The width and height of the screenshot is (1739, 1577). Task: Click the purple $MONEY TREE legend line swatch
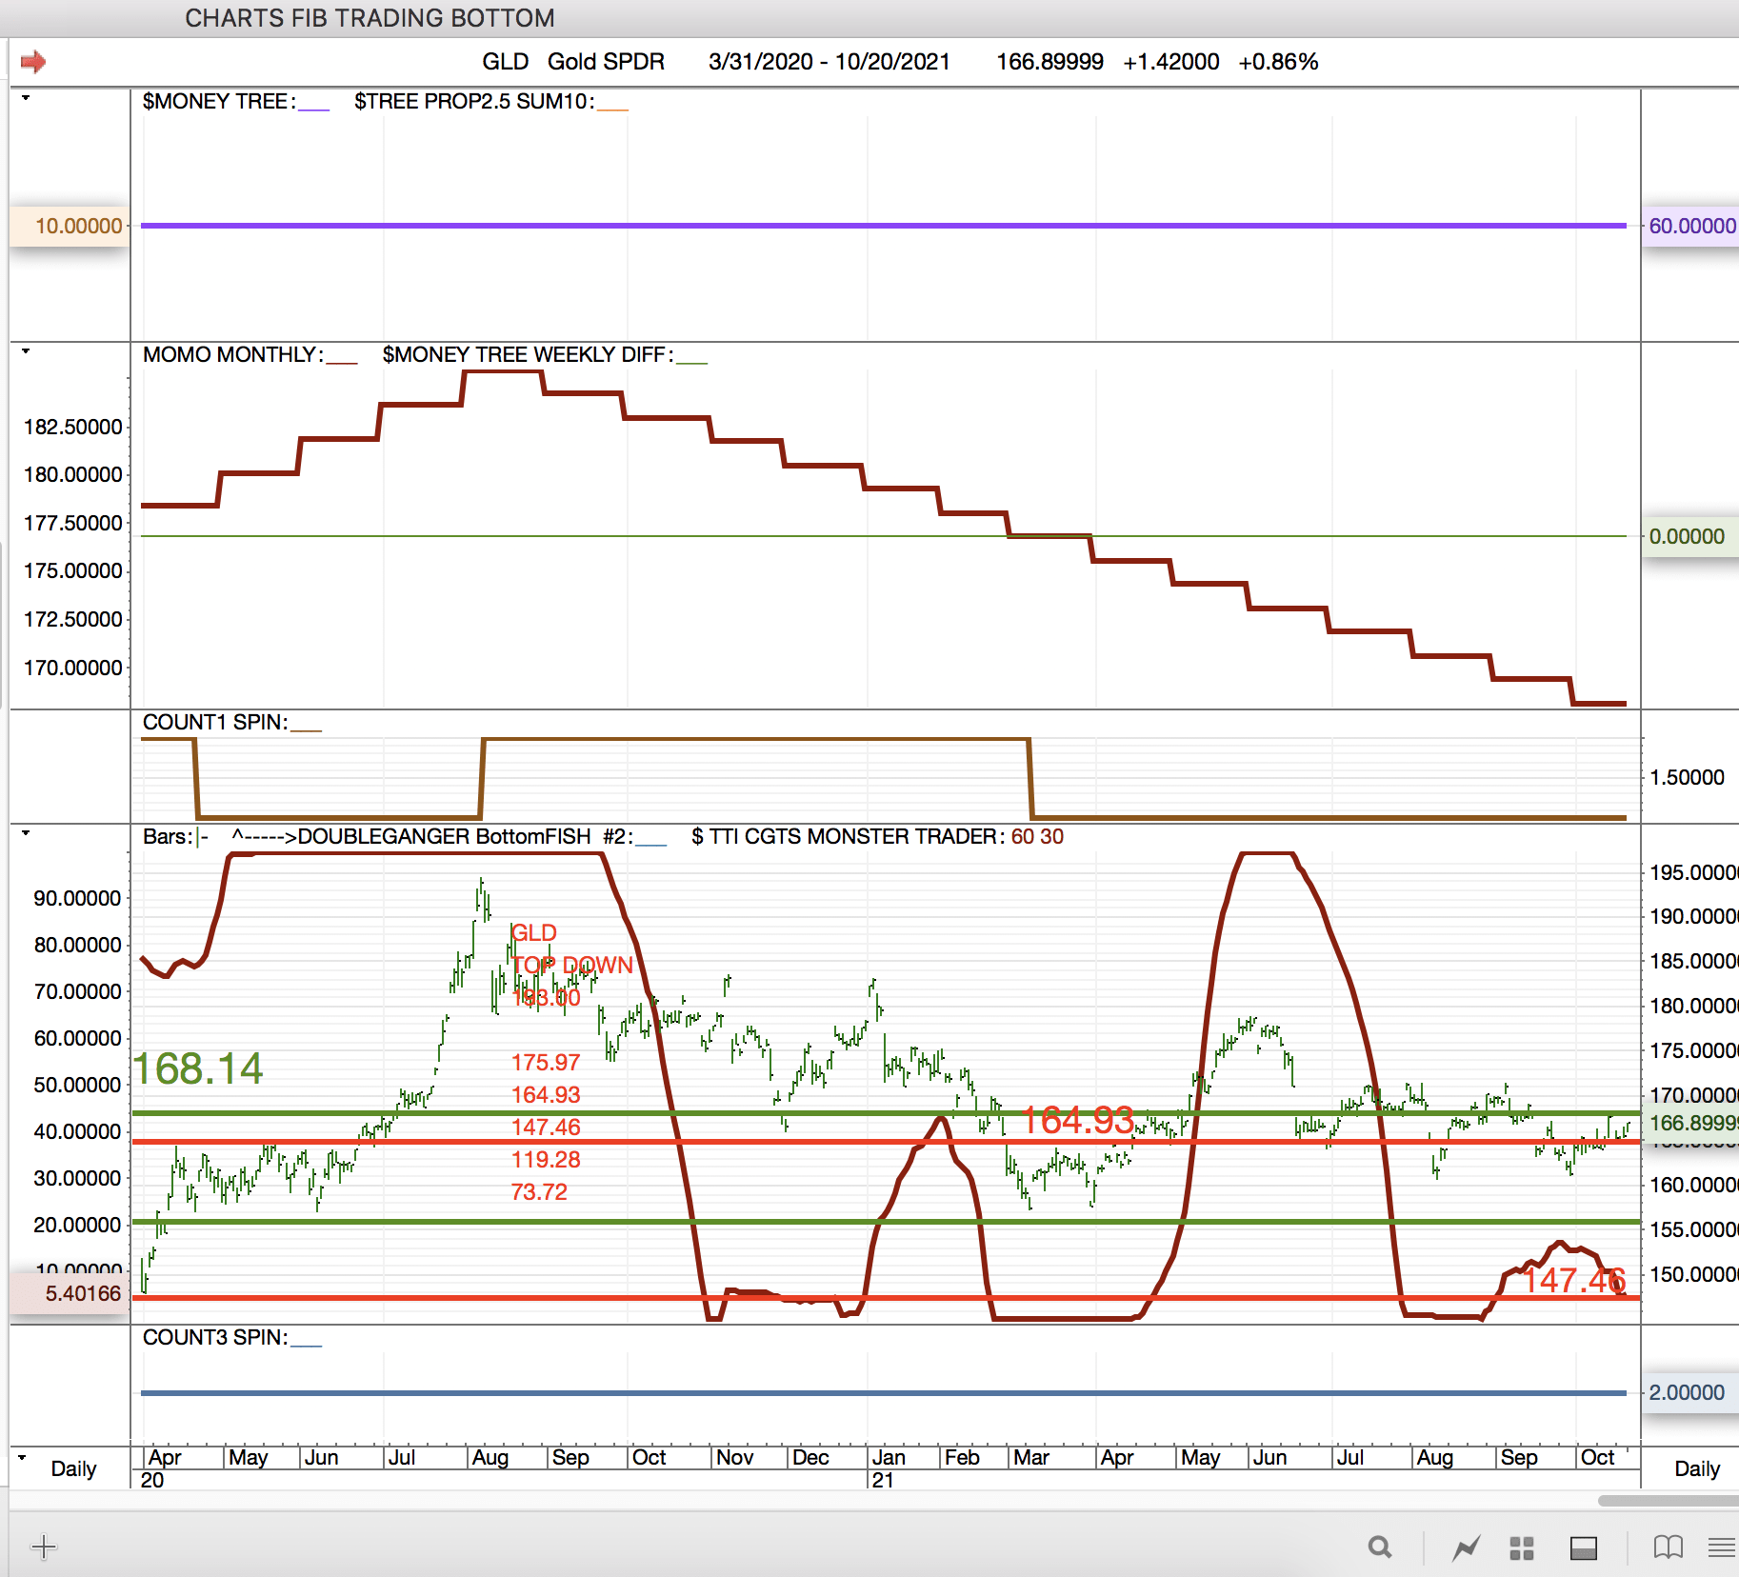[313, 110]
